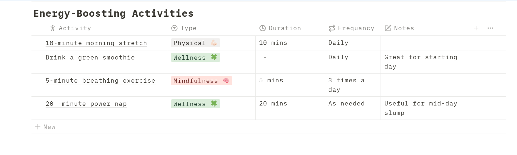Click the Notes column edit icon
Viewport: 517px width, 155px height.
pos(388,28)
